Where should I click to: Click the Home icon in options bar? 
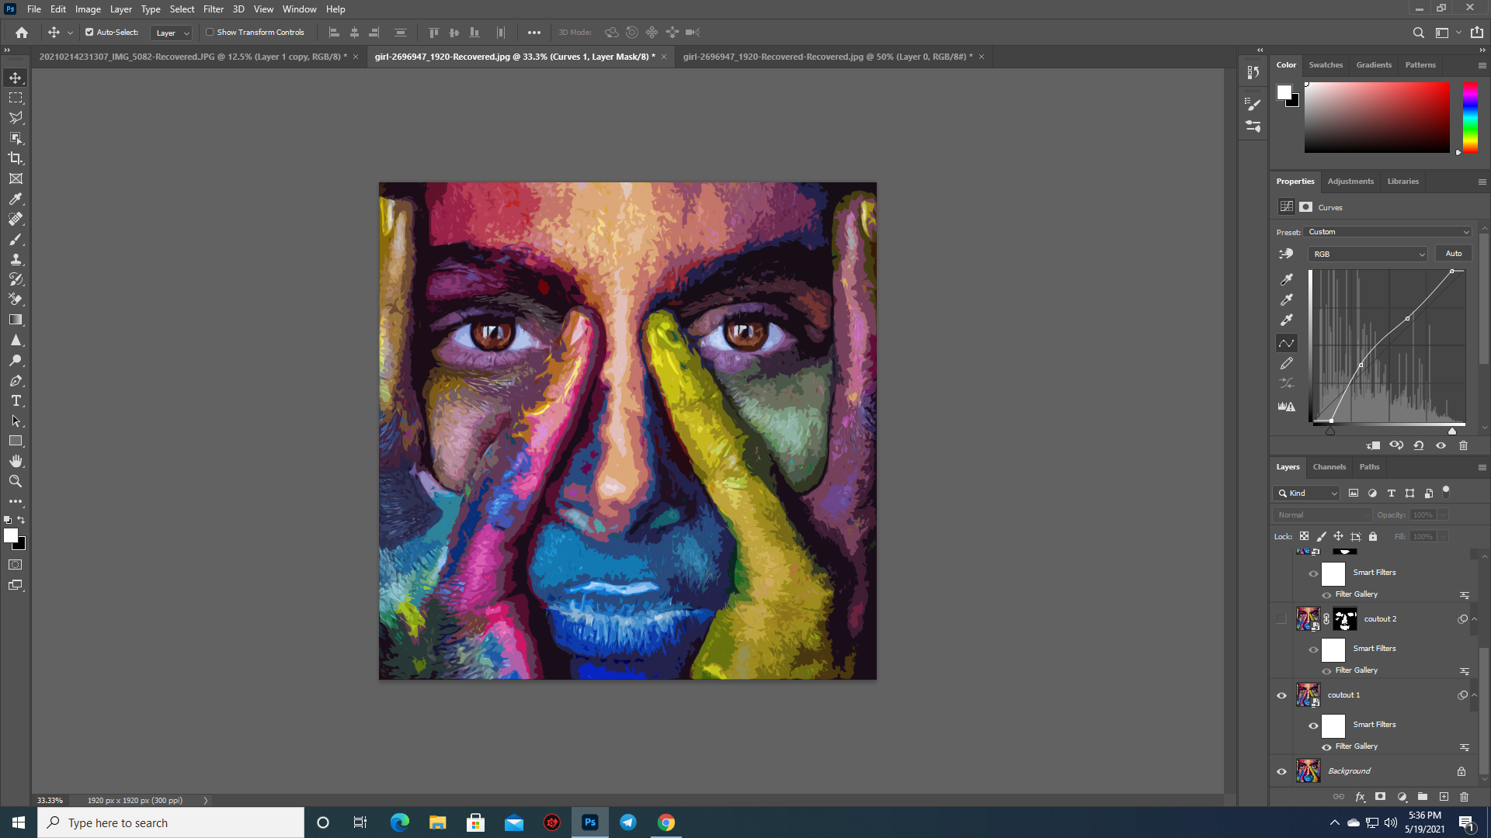22,33
